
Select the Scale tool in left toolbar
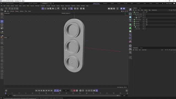(2, 28)
